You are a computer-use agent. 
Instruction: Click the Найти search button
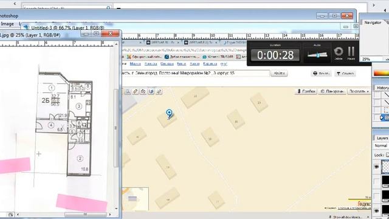pyautogui.click(x=279, y=73)
